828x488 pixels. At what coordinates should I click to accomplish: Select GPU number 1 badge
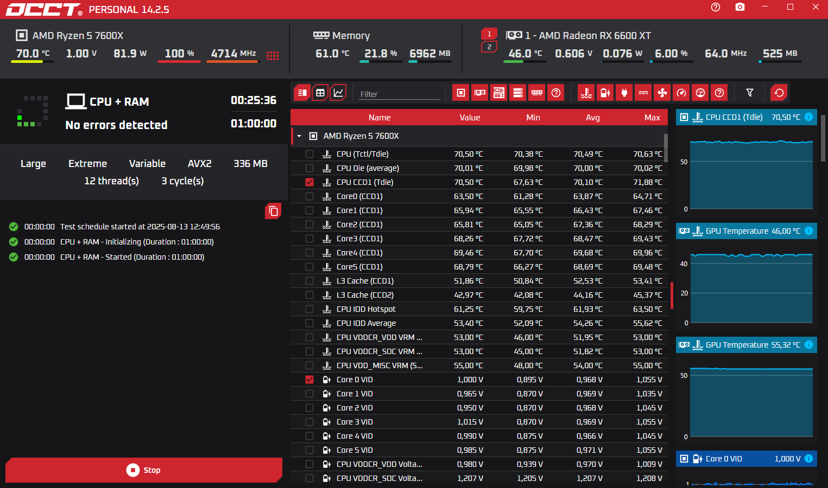[x=489, y=34]
